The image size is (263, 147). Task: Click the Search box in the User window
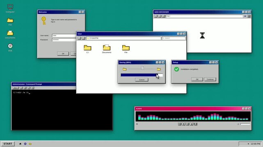tap(174, 38)
